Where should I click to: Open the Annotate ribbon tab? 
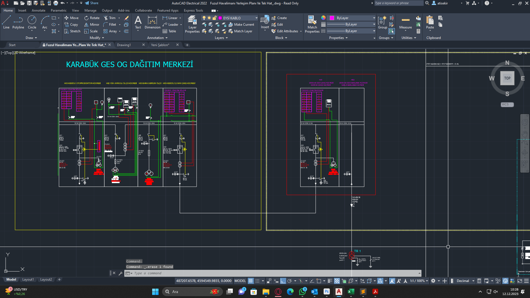(38, 10)
